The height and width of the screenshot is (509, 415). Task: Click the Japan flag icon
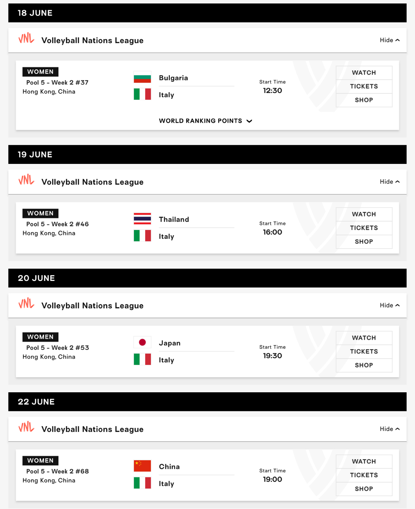pyautogui.click(x=142, y=342)
